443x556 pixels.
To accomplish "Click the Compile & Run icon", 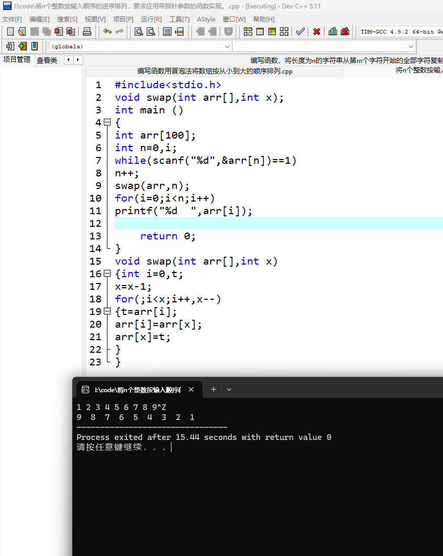I will 272,32.
